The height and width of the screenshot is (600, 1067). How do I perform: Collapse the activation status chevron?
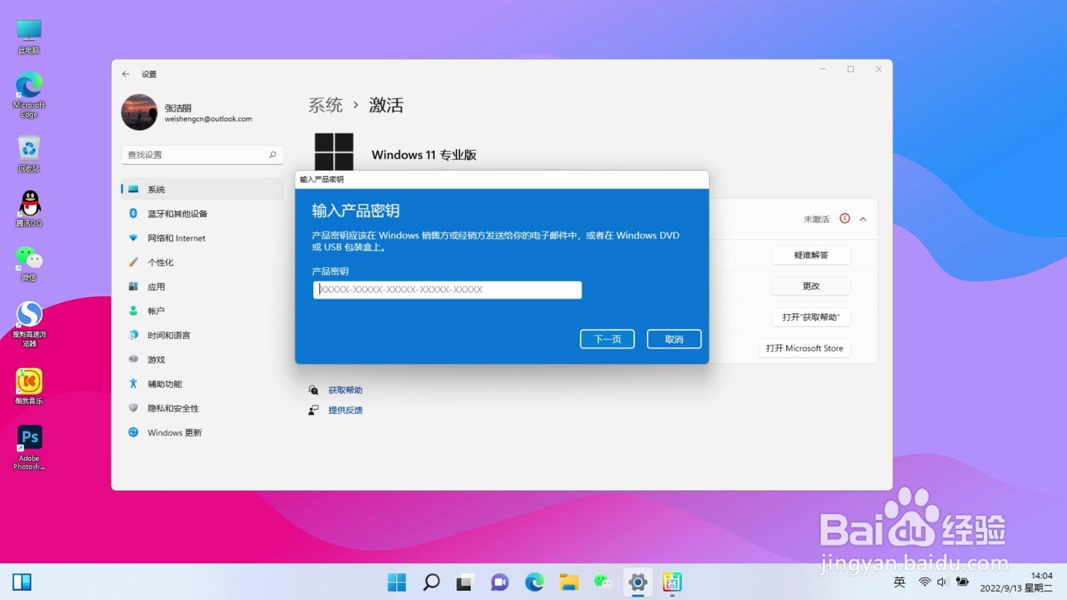point(863,219)
